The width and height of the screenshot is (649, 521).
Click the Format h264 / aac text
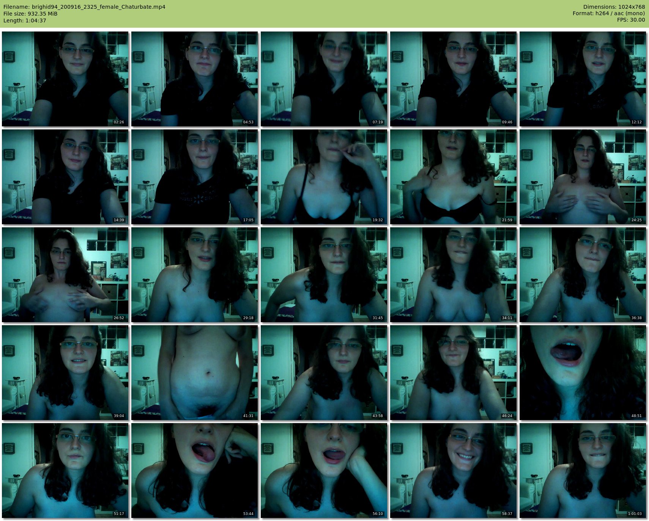[608, 13]
